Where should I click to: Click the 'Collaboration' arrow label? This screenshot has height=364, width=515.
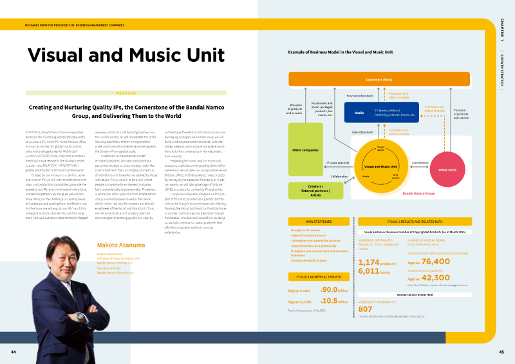click(x=339, y=177)
